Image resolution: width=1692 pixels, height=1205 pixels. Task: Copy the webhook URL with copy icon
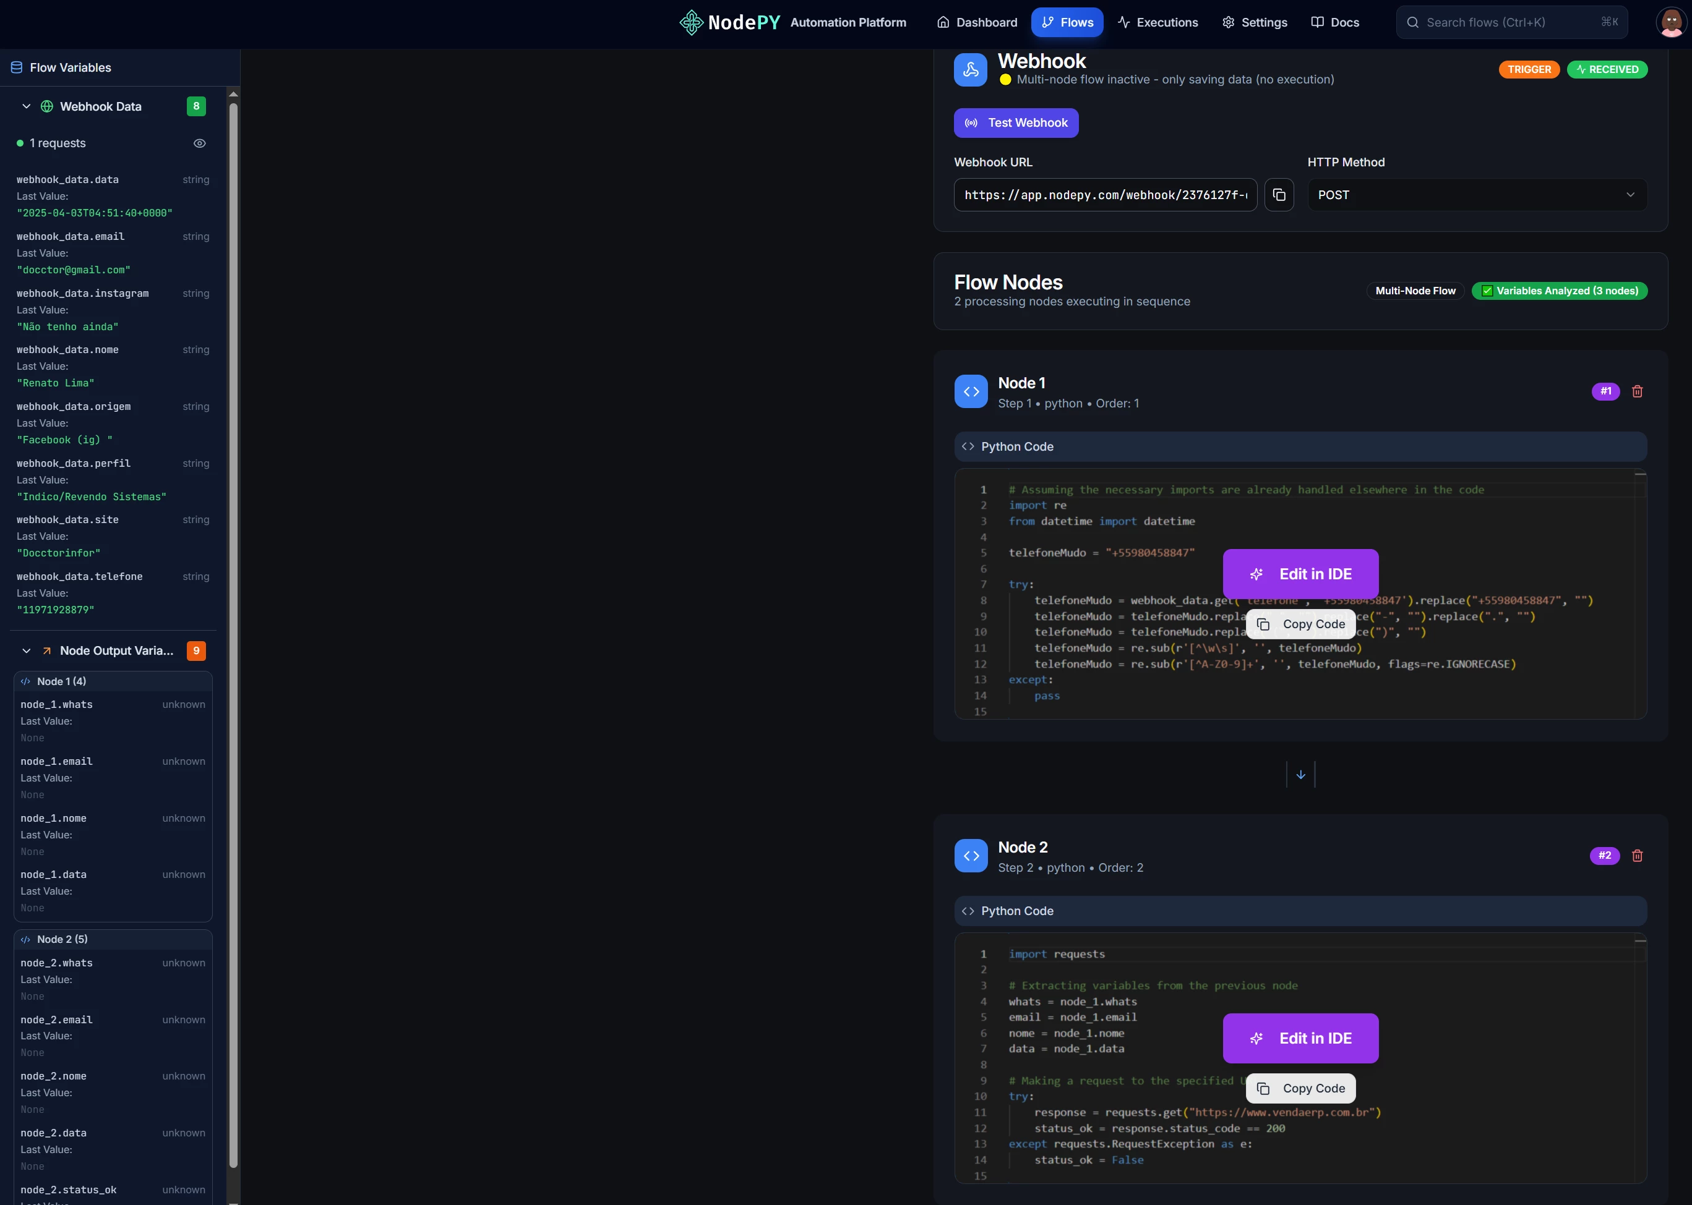pos(1279,195)
